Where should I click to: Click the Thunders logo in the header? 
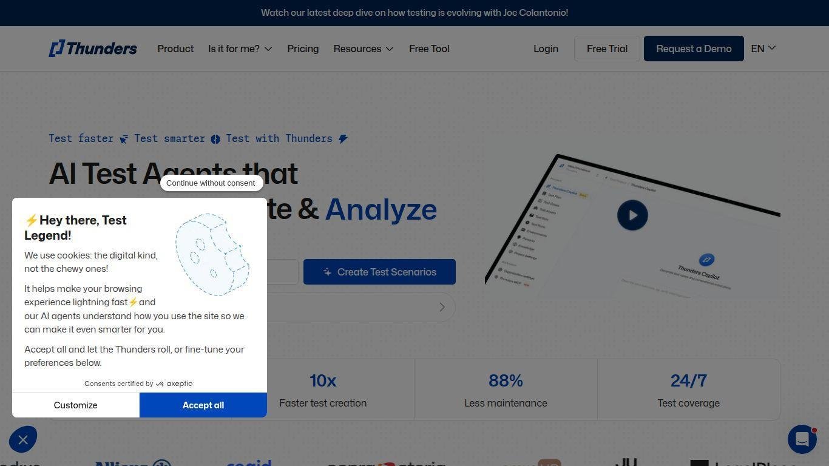(x=93, y=49)
